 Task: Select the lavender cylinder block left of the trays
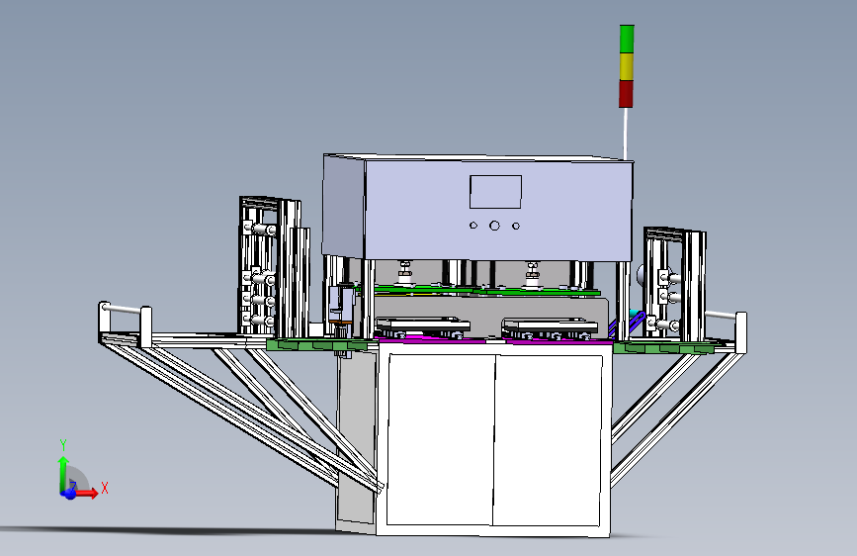pos(343,306)
